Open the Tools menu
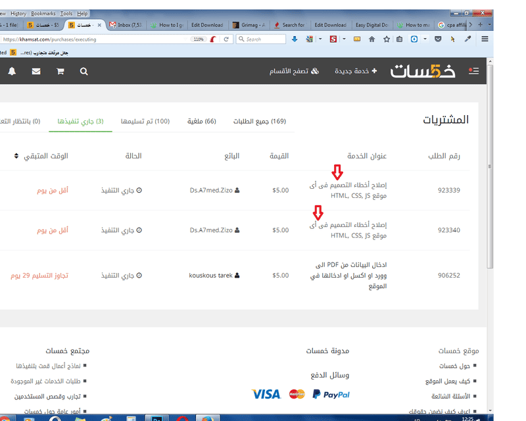 [66, 13]
